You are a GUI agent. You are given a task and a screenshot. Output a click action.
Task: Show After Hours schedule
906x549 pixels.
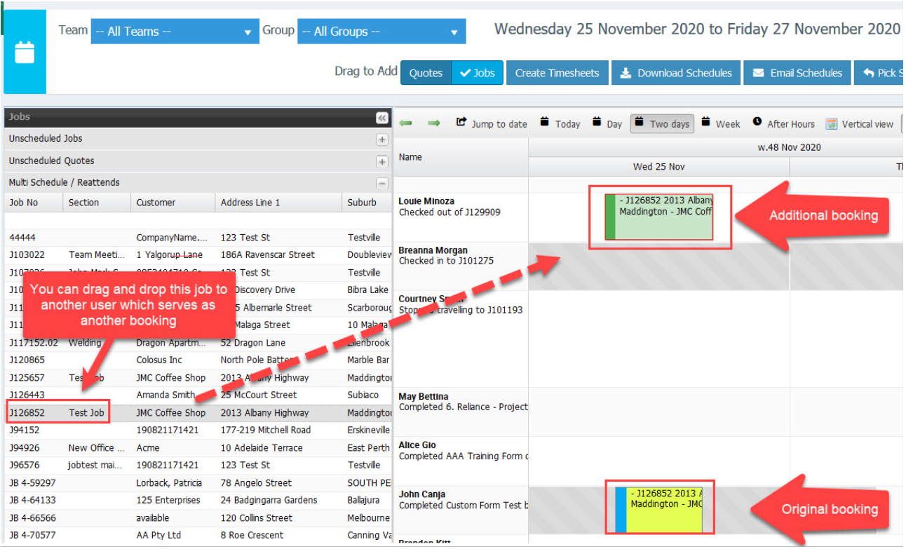[x=783, y=124]
